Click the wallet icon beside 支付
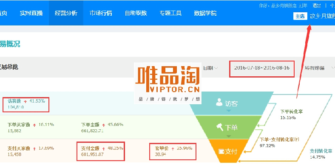This screenshot has height=167, width=335. point(221,151)
